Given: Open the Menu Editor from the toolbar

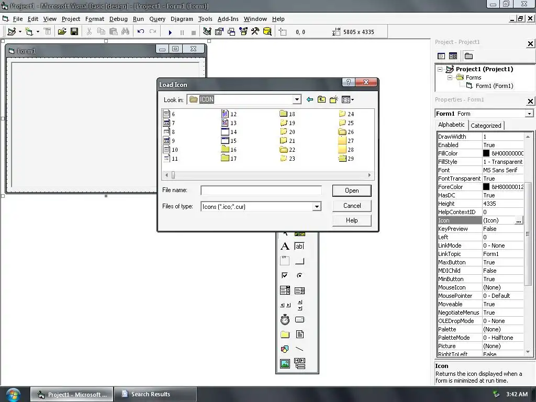Looking at the screenshot, I should click(x=48, y=32).
